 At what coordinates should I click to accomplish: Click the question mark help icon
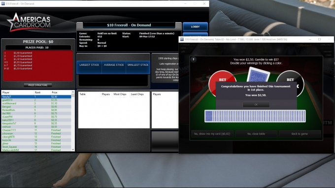[x=194, y=59]
